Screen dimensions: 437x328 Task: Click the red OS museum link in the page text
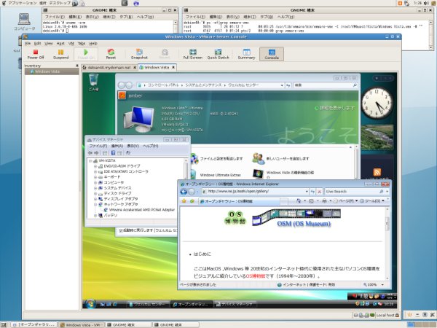coord(256,276)
